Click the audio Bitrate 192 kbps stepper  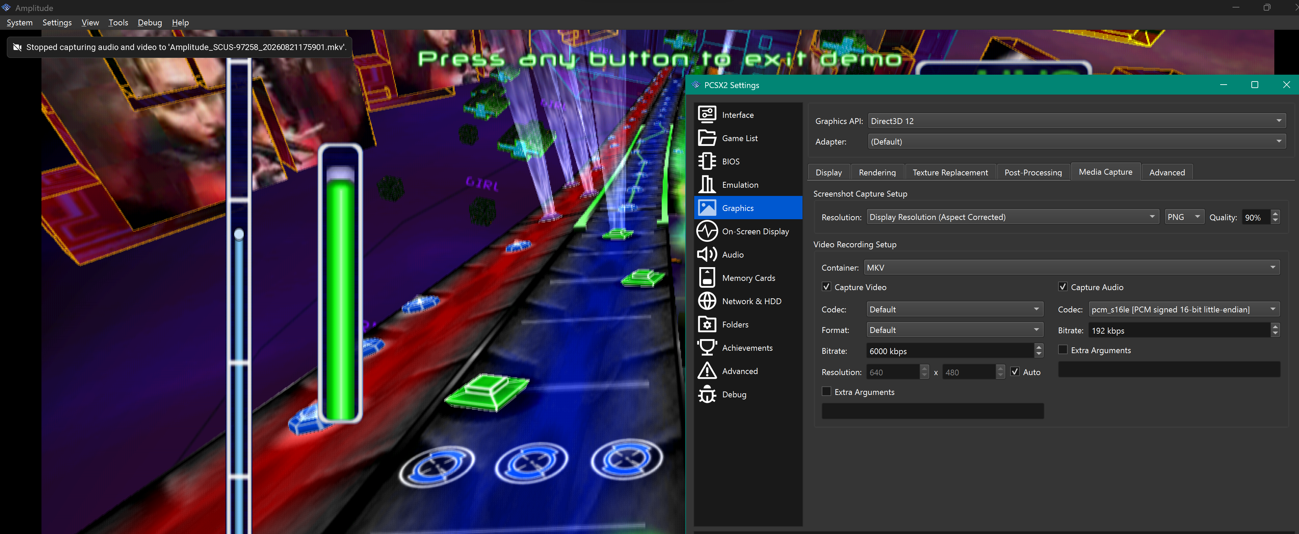(1275, 330)
